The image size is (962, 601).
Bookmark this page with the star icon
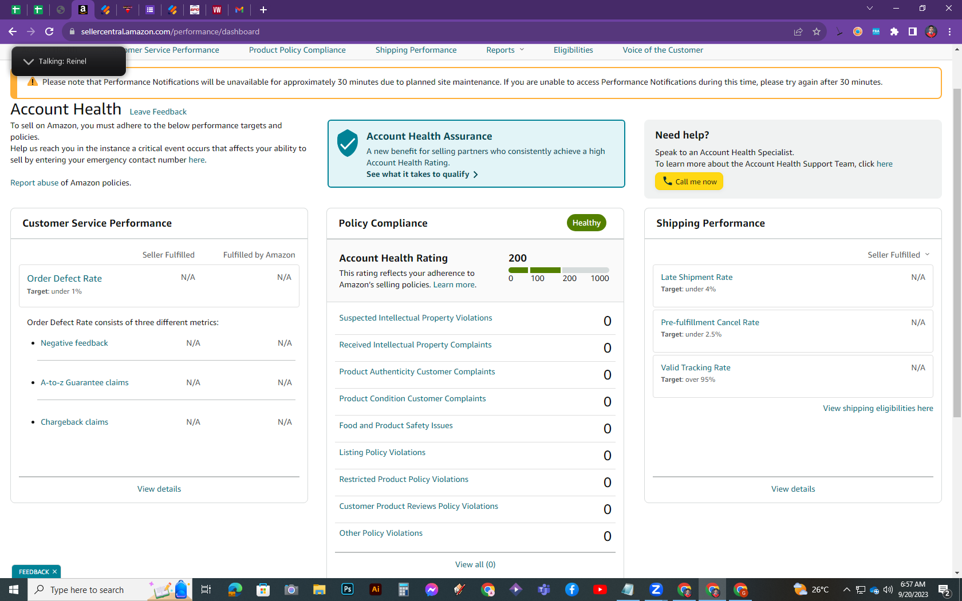[x=817, y=31]
